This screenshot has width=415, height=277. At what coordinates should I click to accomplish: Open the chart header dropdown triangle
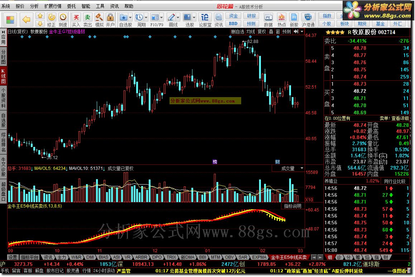302,32
